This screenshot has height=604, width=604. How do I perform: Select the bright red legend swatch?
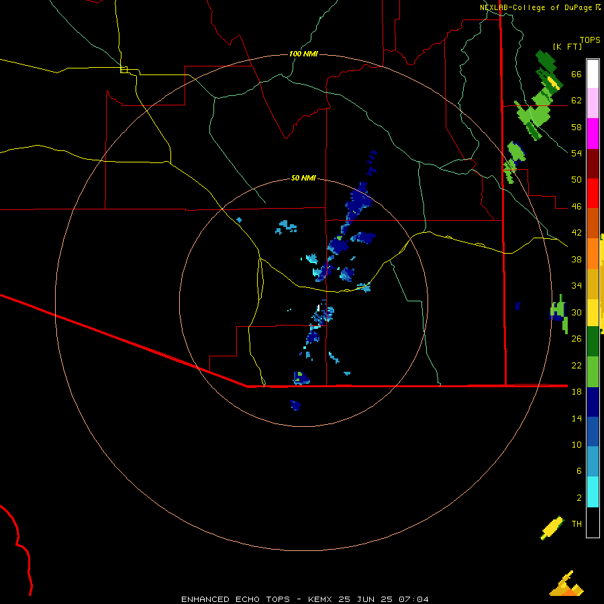(593, 193)
